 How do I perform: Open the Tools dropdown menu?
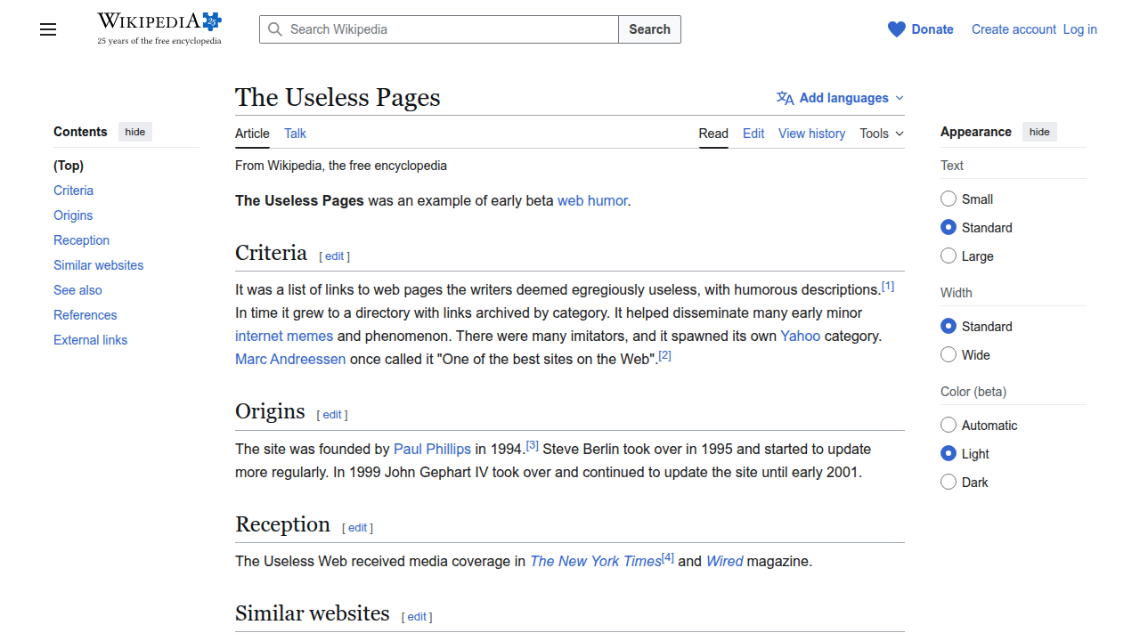(x=882, y=134)
